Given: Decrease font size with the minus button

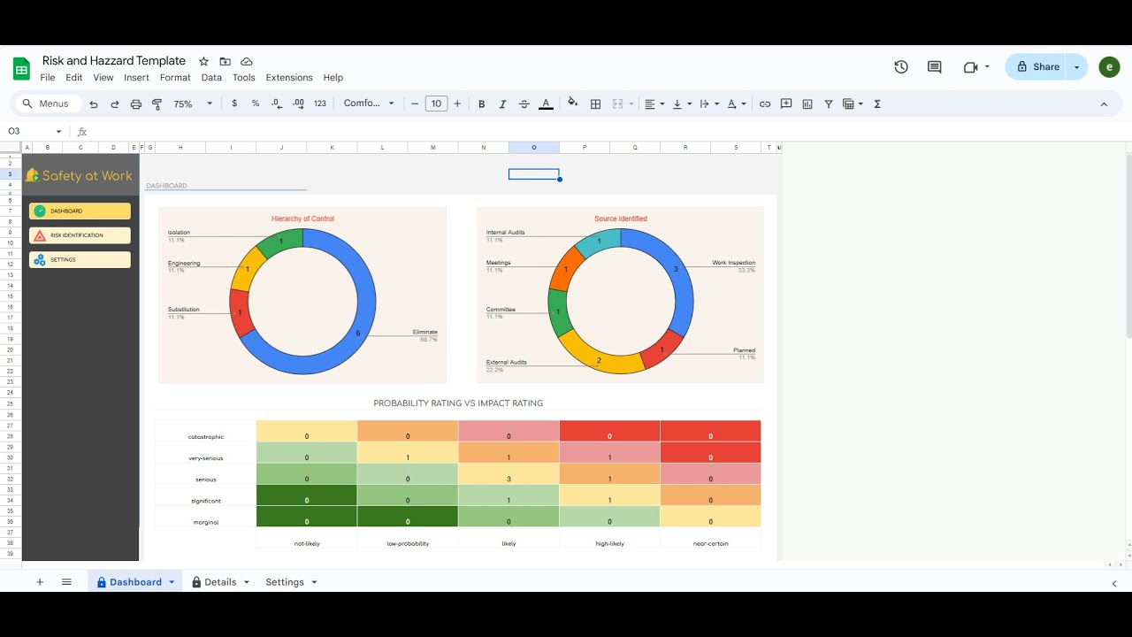Looking at the screenshot, I should [415, 104].
